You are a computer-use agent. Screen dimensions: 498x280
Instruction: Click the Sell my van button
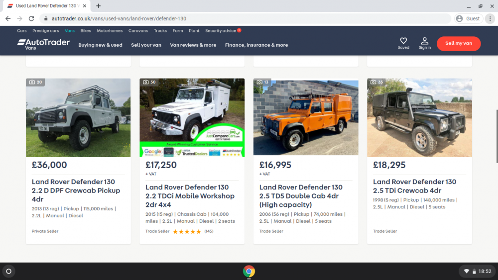coord(459,43)
